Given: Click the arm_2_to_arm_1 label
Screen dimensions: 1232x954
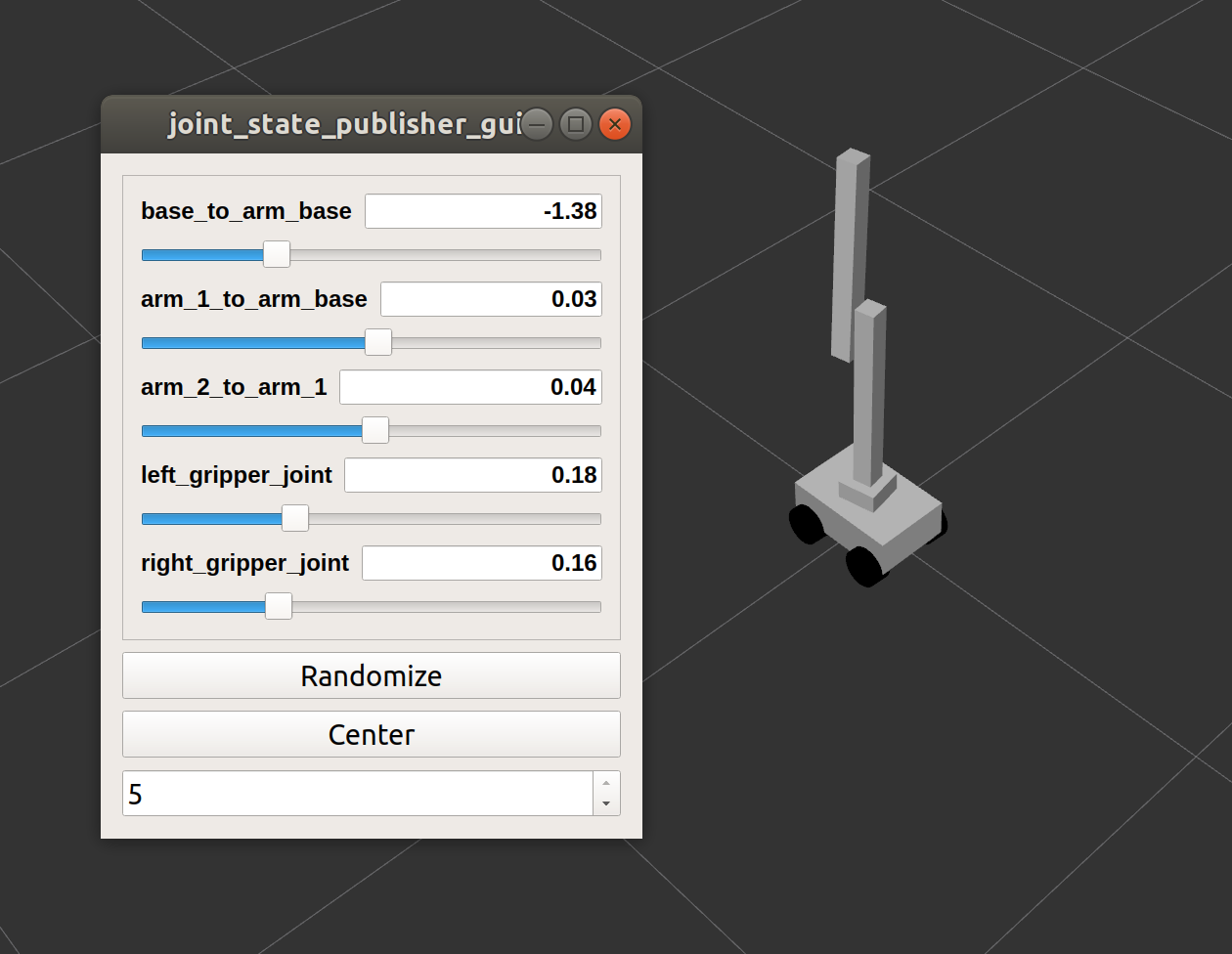Looking at the screenshot, I should 234,387.
